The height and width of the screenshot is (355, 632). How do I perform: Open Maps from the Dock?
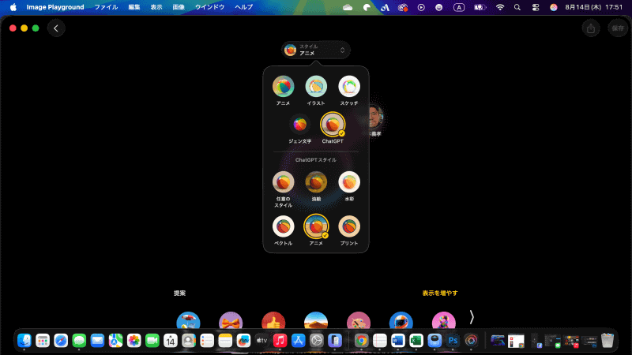115,341
